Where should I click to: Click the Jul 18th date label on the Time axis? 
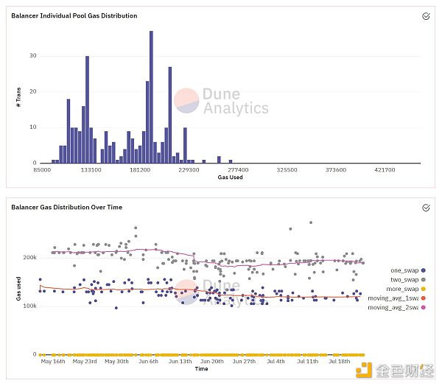coord(340,361)
